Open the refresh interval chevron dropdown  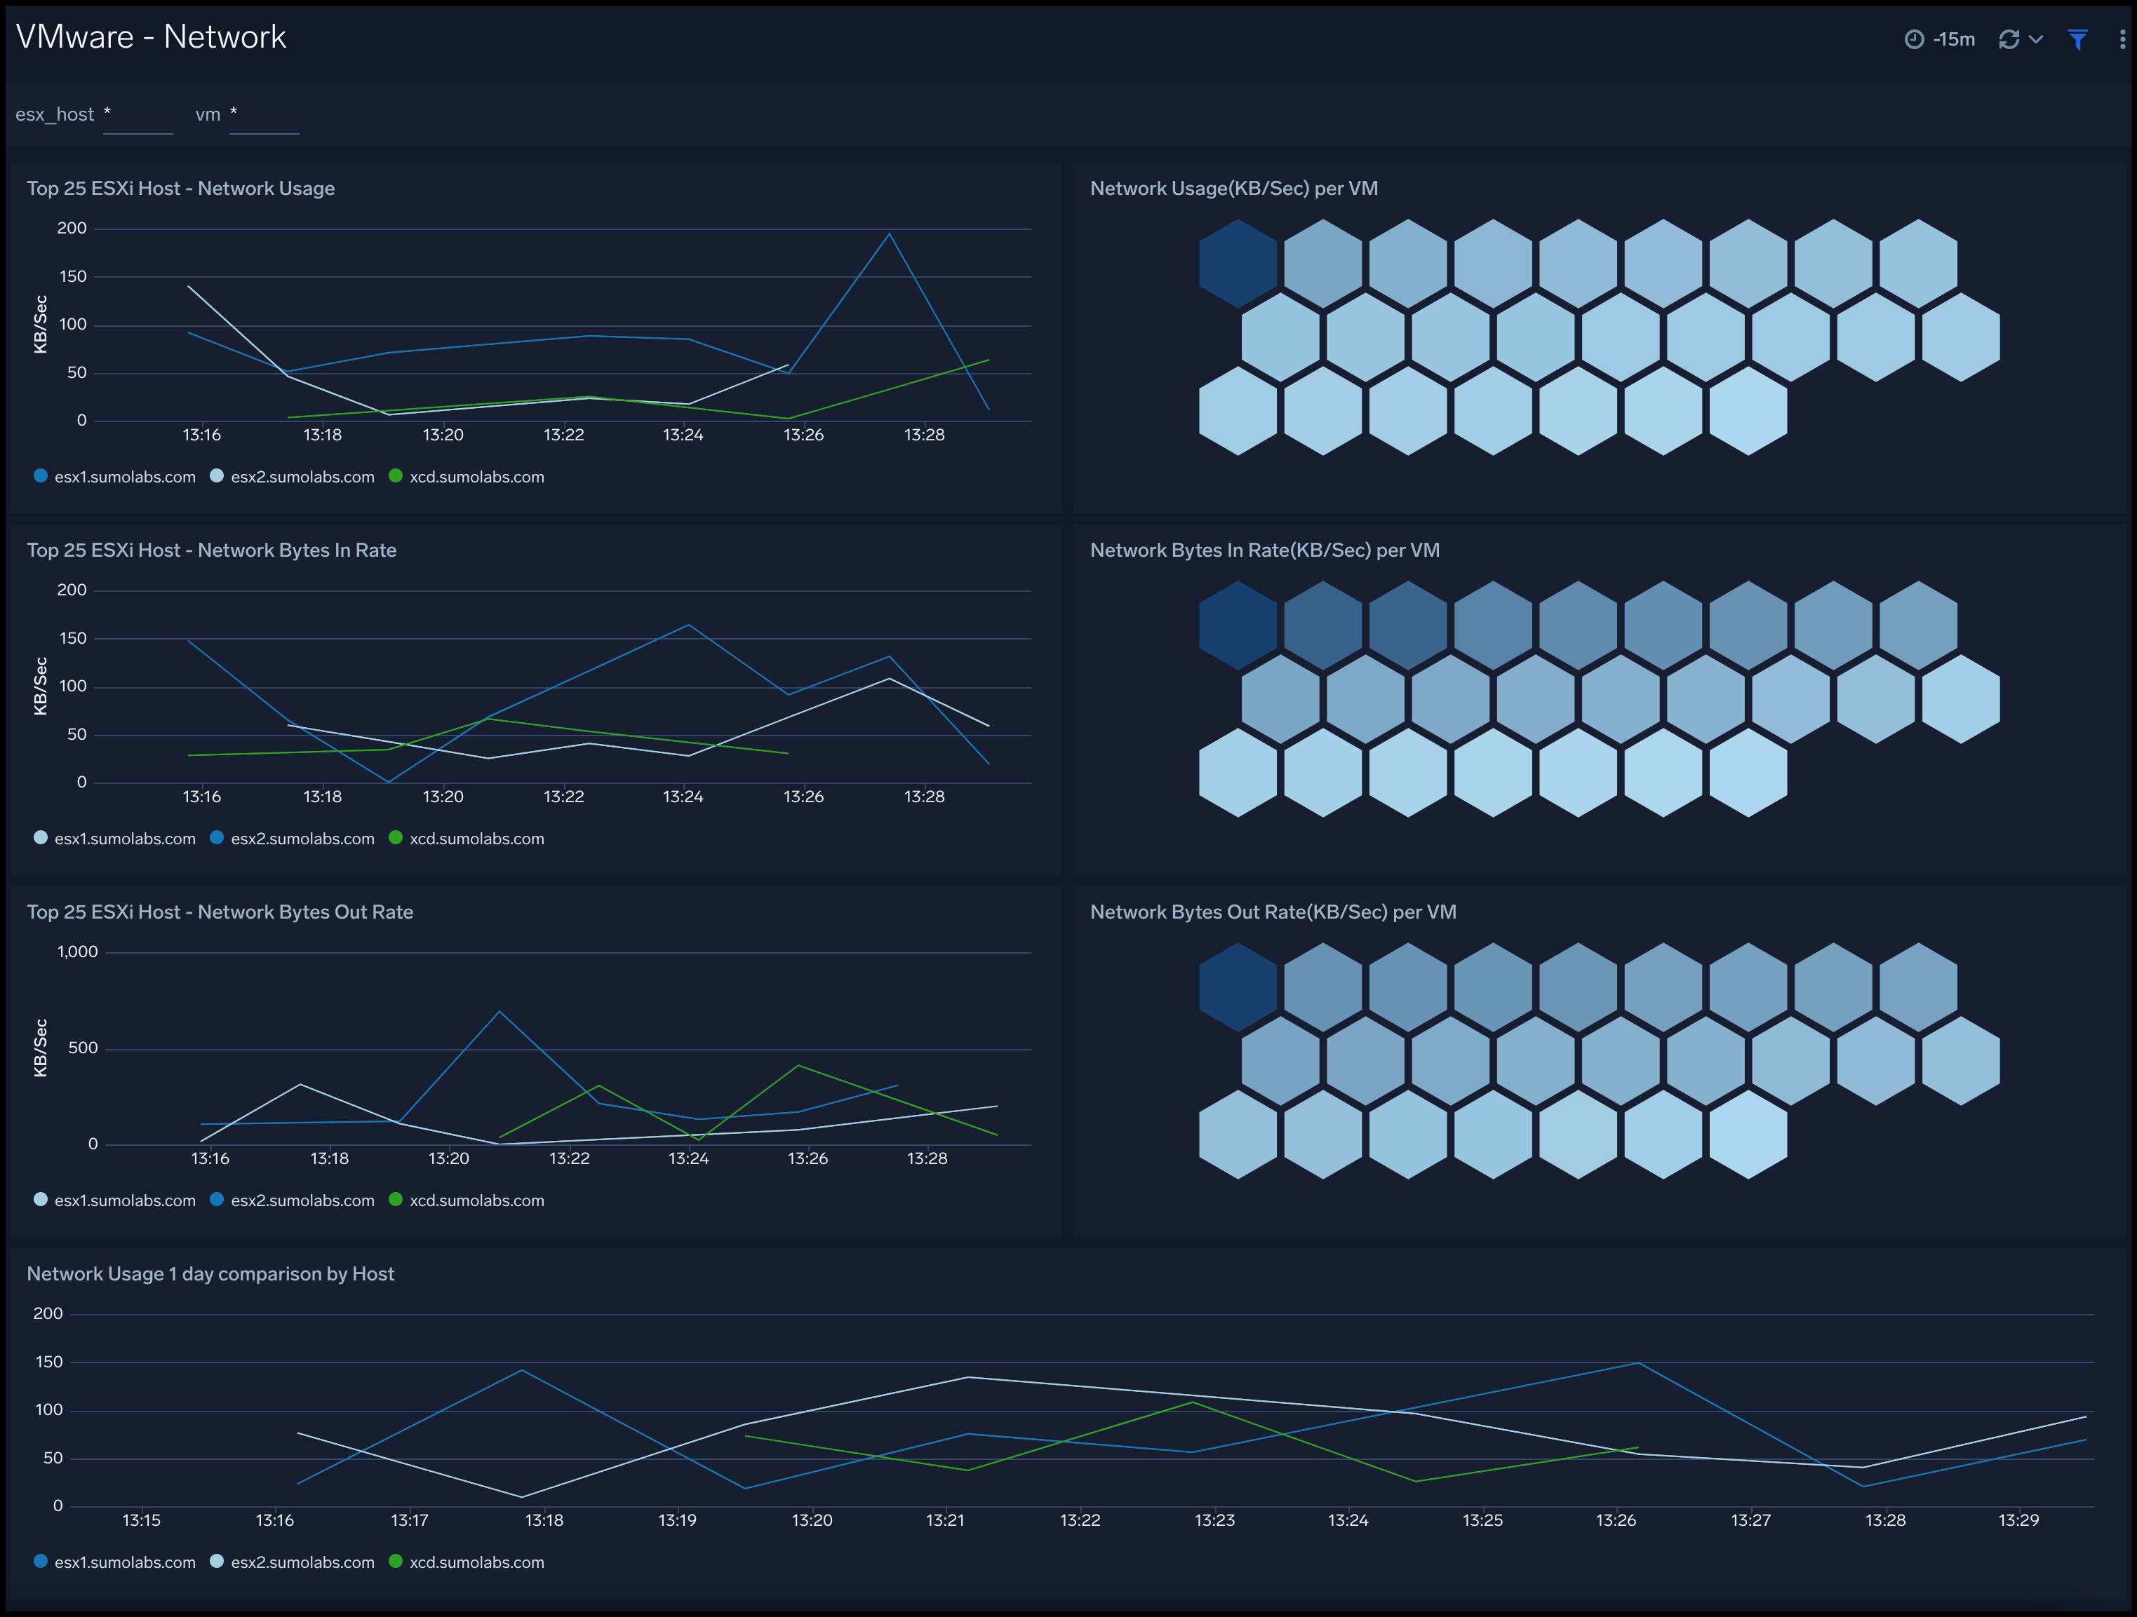(x=2035, y=41)
